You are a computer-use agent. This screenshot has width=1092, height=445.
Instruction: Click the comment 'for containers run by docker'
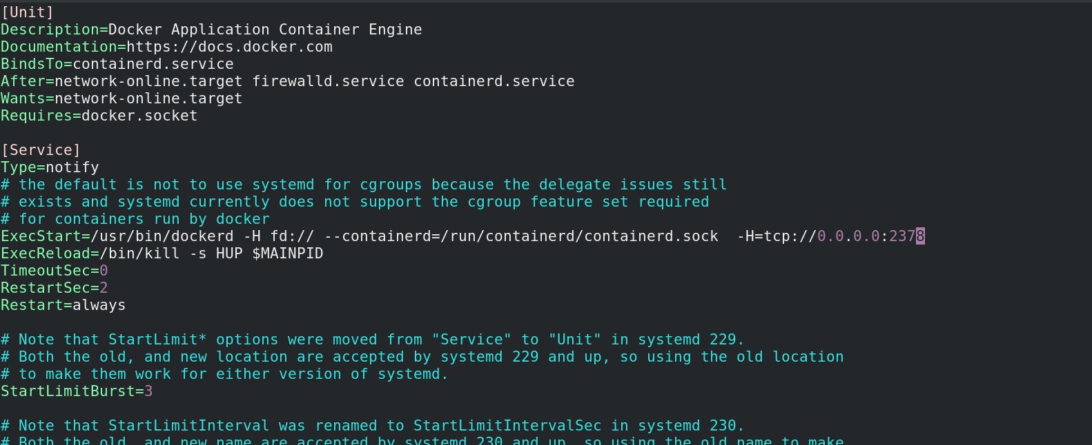point(135,219)
